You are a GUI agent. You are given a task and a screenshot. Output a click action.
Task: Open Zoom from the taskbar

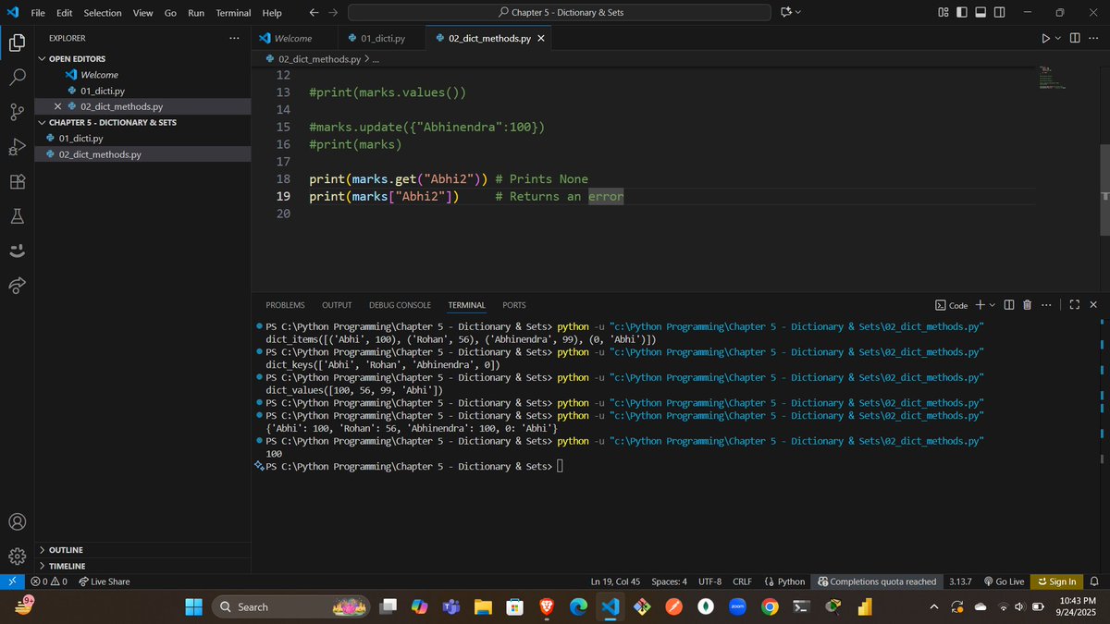[x=737, y=606]
